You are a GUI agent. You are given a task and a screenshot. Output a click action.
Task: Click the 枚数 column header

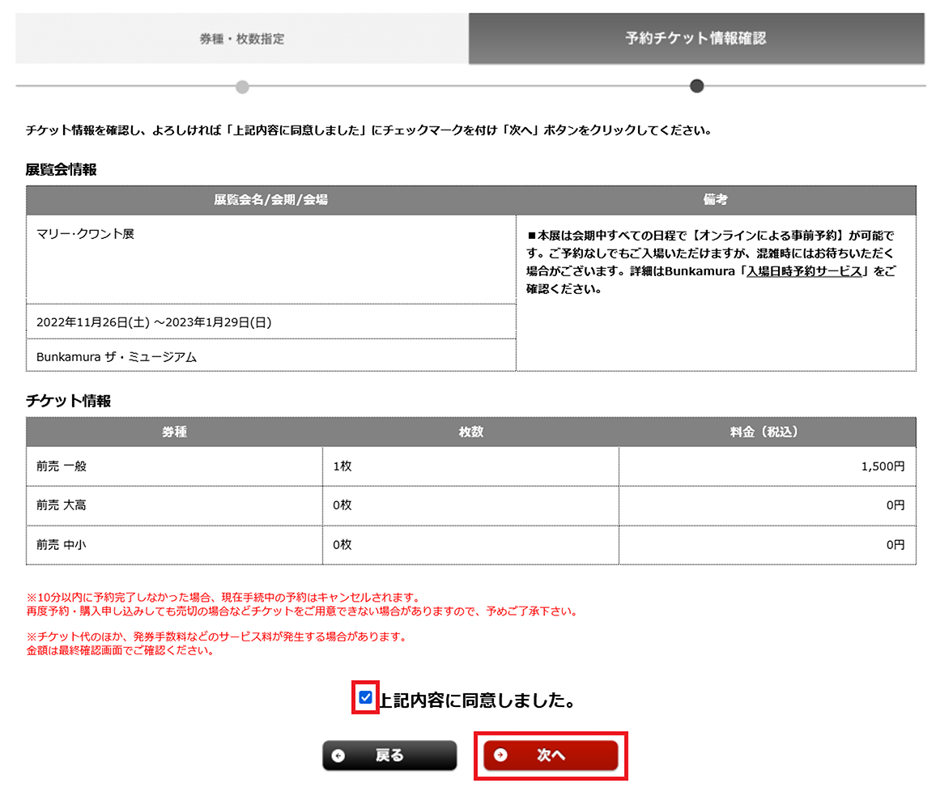(x=470, y=432)
